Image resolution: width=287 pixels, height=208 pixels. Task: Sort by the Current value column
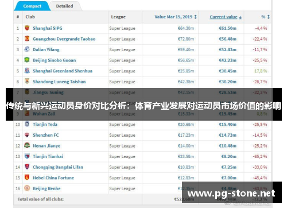click(226, 17)
